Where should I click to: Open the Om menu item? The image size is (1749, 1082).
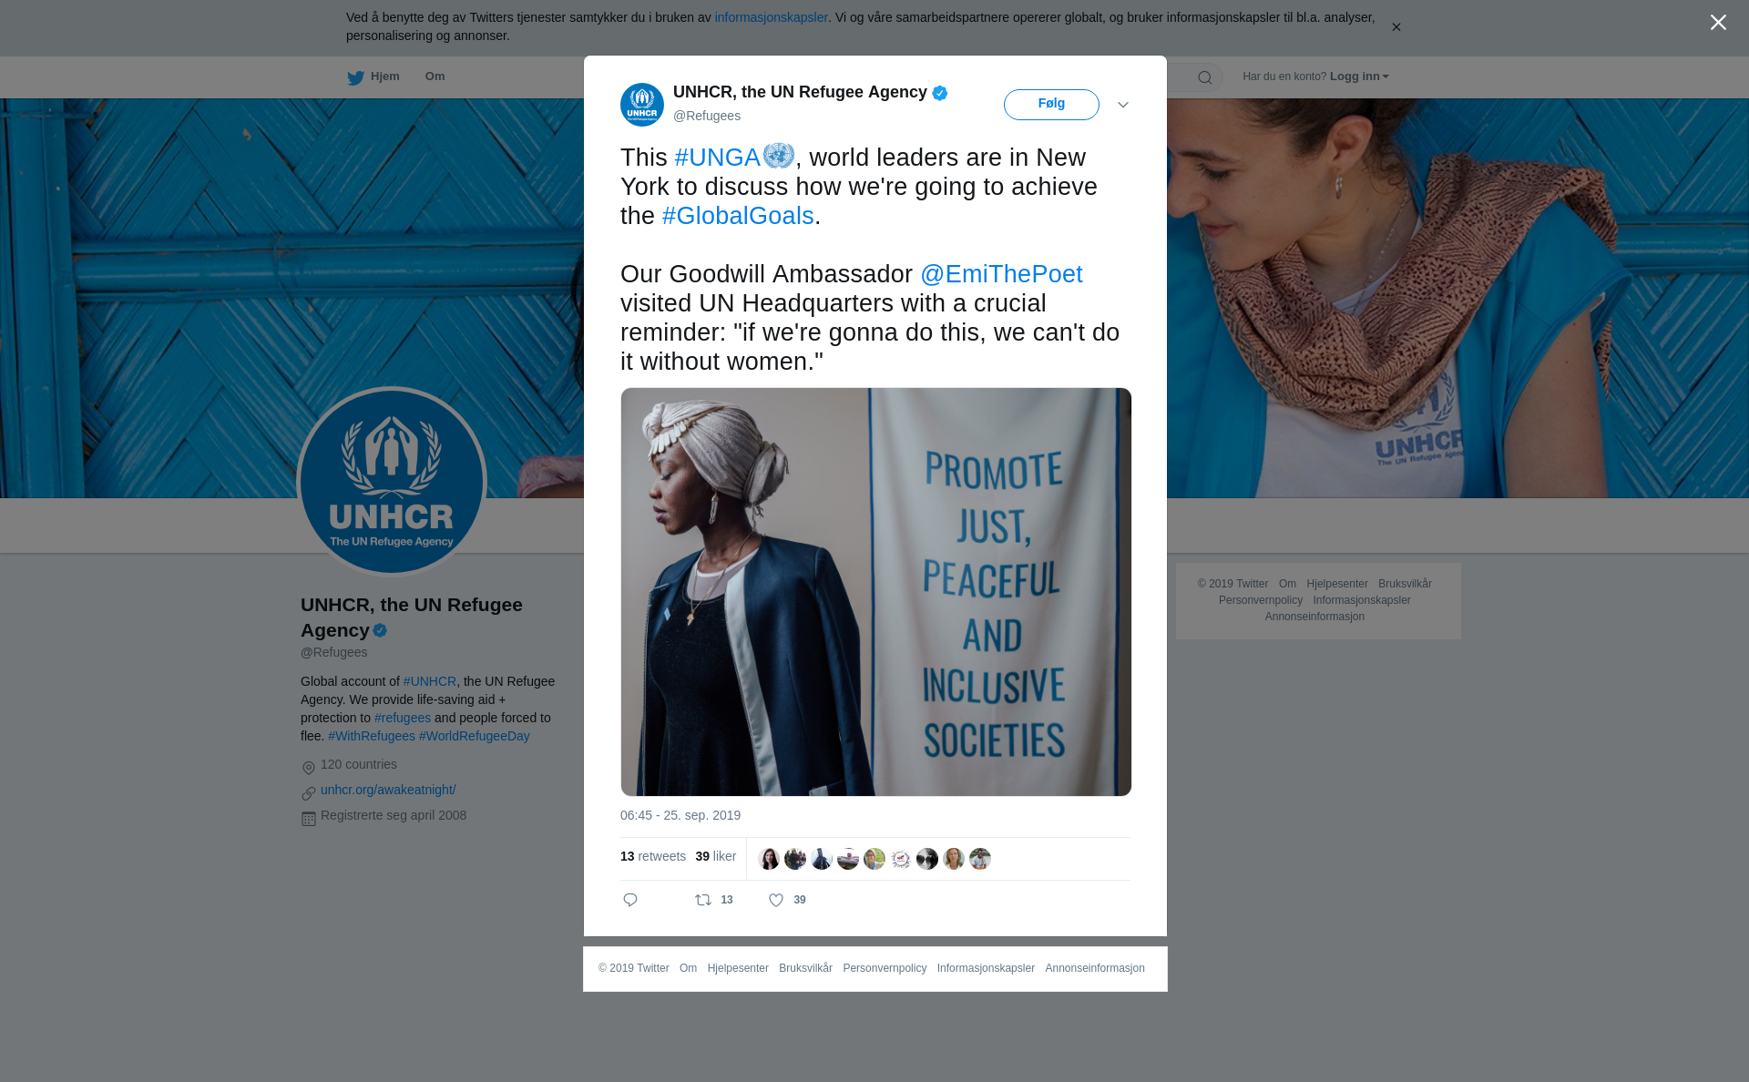click(x=435, y=77)
